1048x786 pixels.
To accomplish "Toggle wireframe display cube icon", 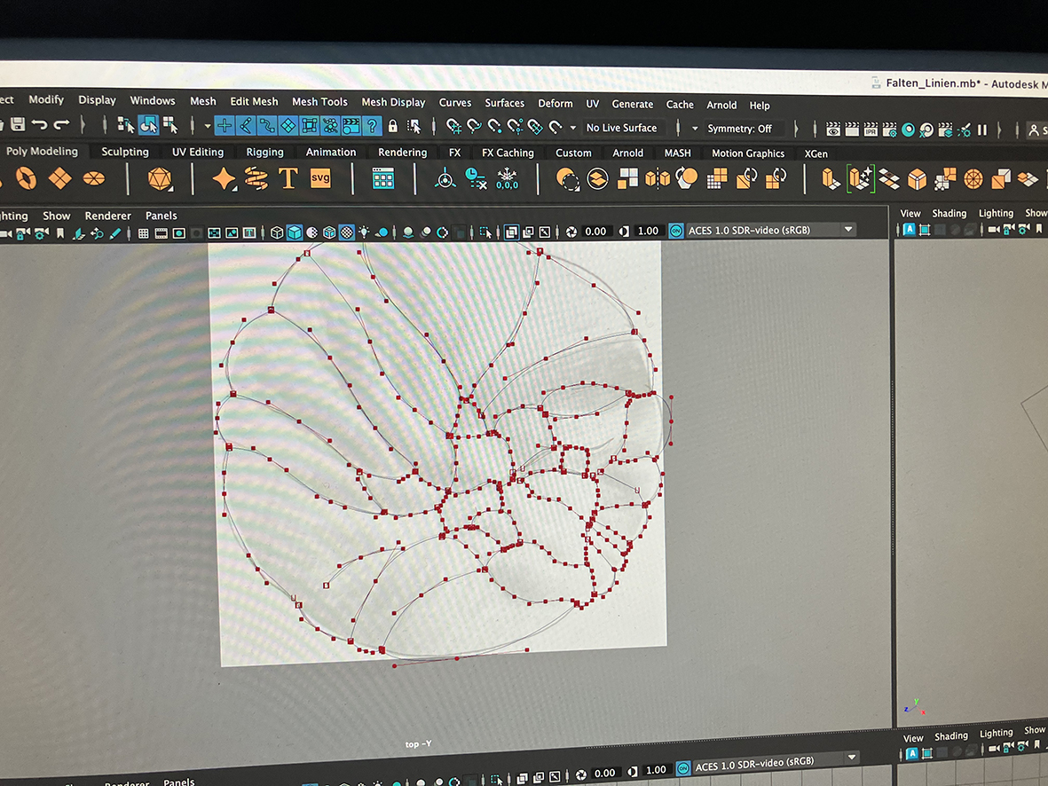I will [277, 232].
